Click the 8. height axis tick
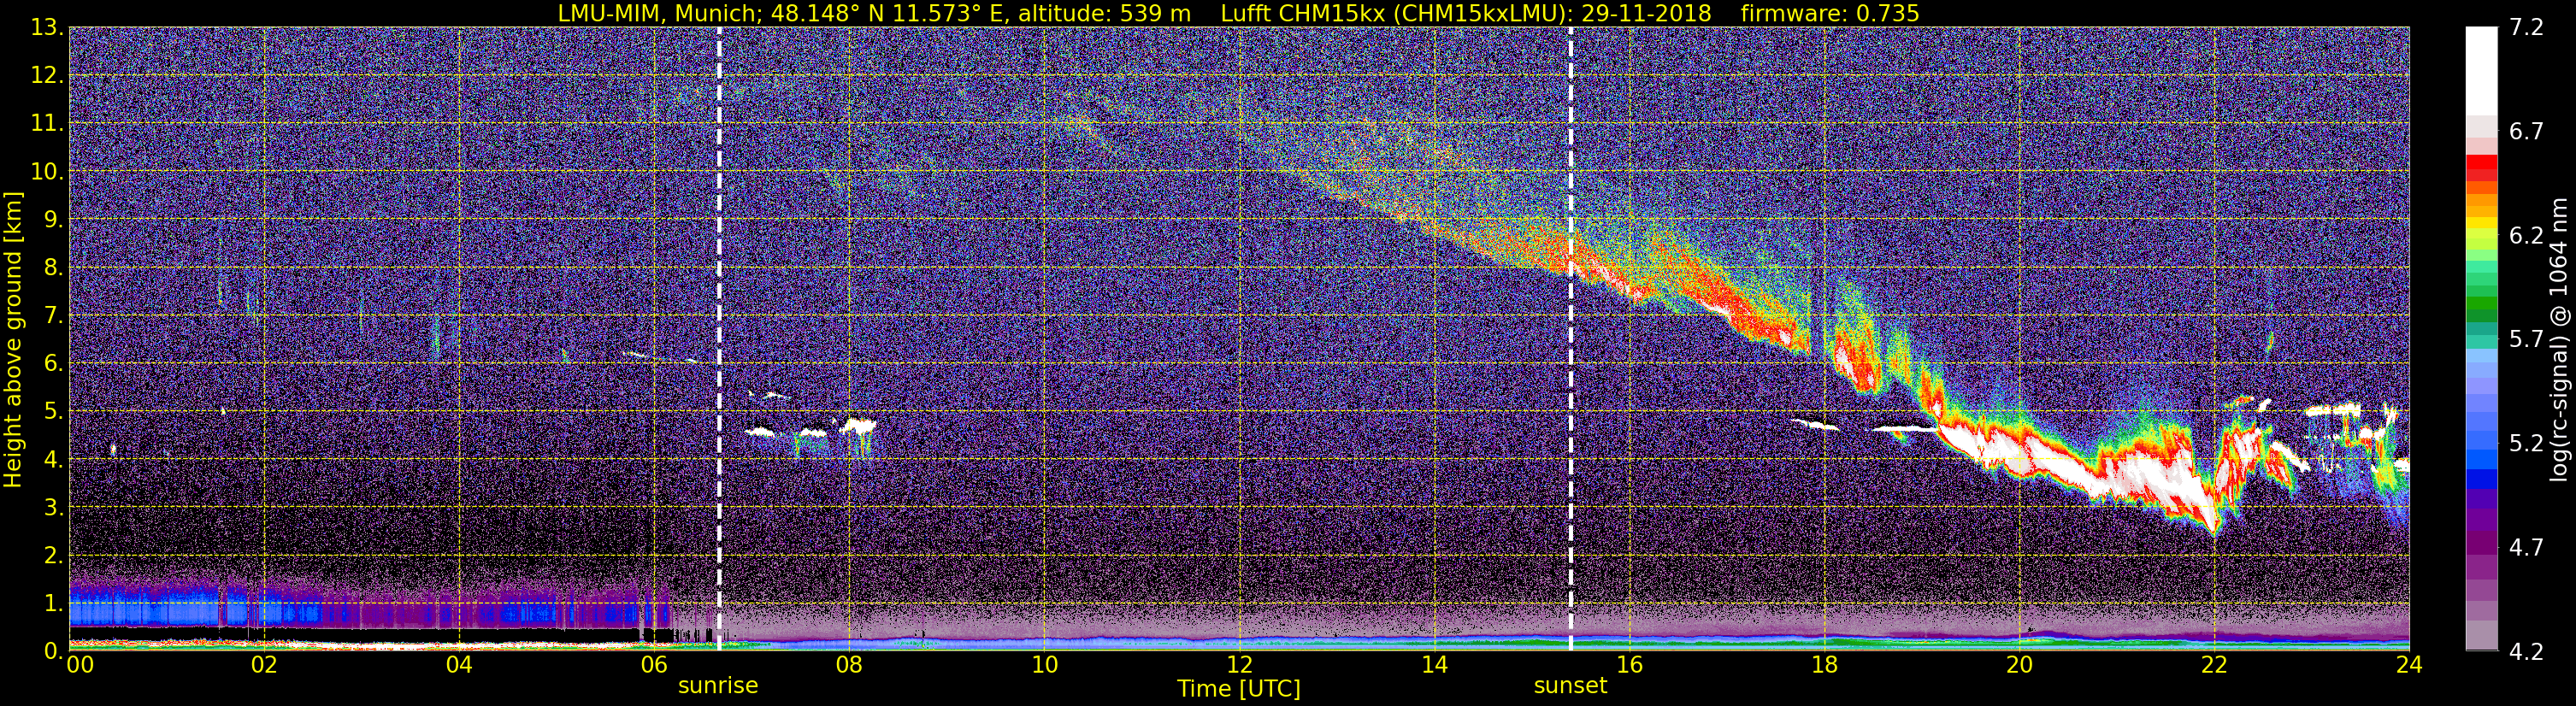This screenshot has width=2576, height=706. [x=53, y=268]
